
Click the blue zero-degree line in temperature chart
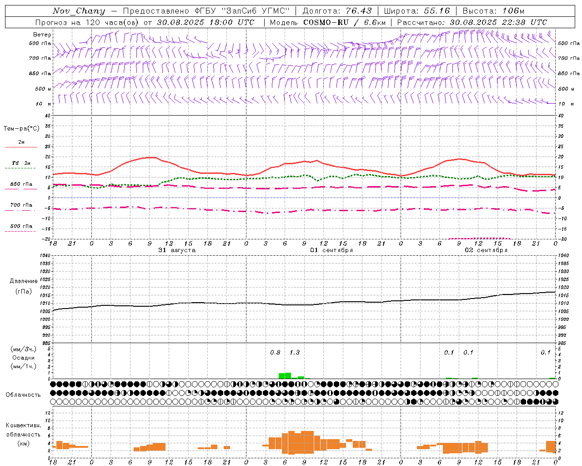click(304, 198)
